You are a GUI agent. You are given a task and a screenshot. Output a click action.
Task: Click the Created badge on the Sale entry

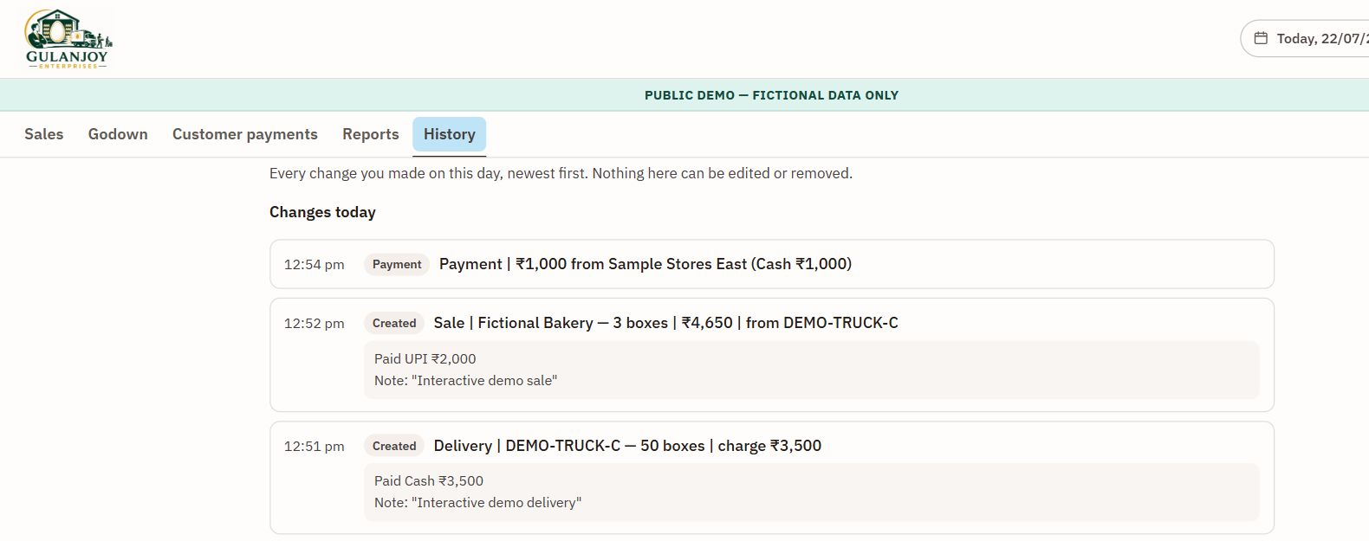tap(394, 323)
